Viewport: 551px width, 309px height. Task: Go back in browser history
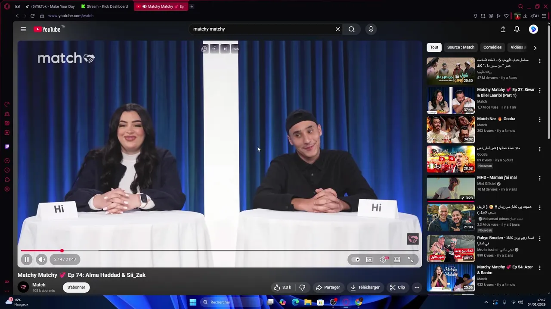[x=17, y=16]
